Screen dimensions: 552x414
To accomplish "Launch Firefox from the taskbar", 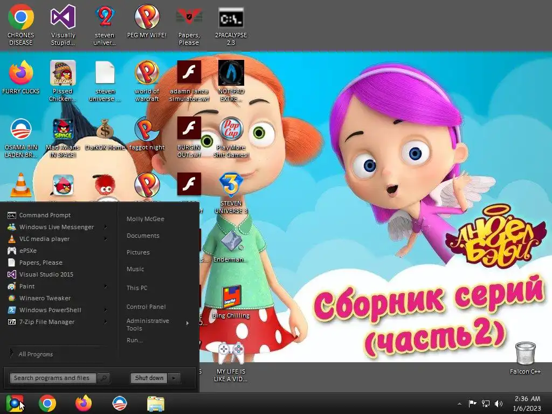I will click(x=84, y=403).
